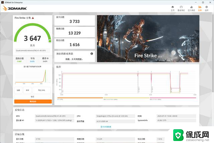Click the Load (加载) button
The image size is (214, 143).
(x=18, y=90)
